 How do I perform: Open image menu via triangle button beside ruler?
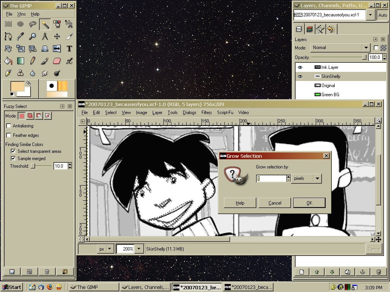(83, 121)
